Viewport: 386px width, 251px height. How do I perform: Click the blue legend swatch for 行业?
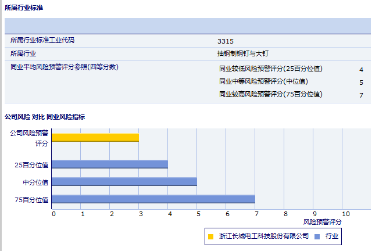[317, 236]
